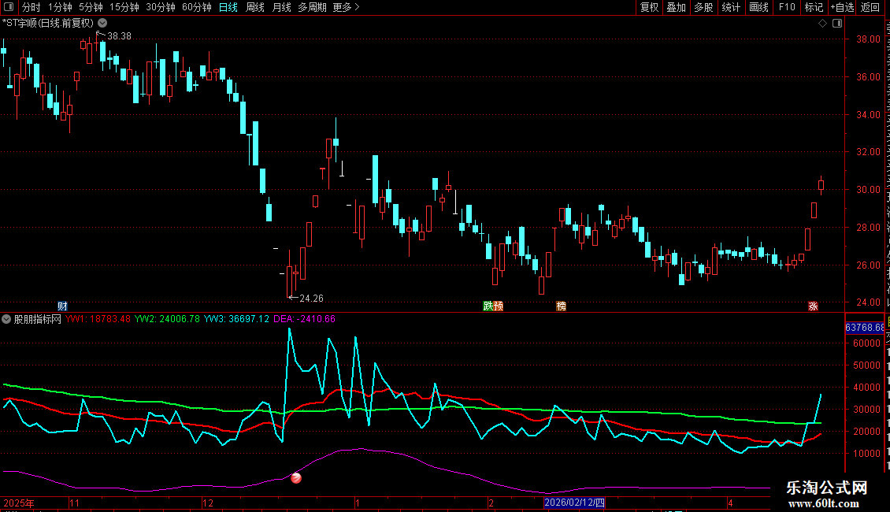Click the 标记 mark button
890x512 pixels.
(814, 7)
